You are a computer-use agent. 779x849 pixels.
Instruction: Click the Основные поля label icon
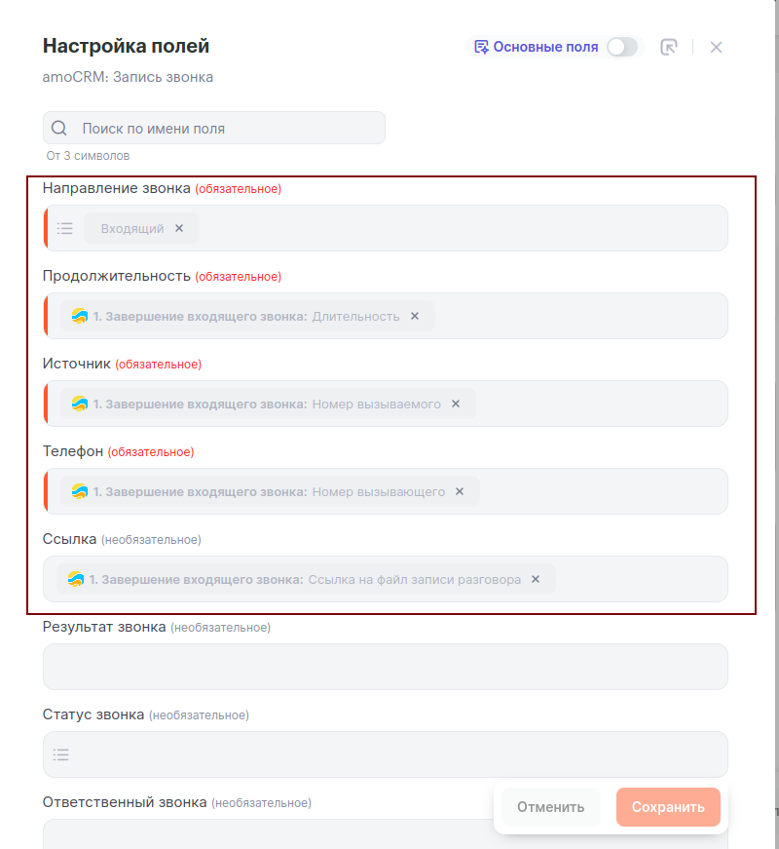click(x=481, y=47)
